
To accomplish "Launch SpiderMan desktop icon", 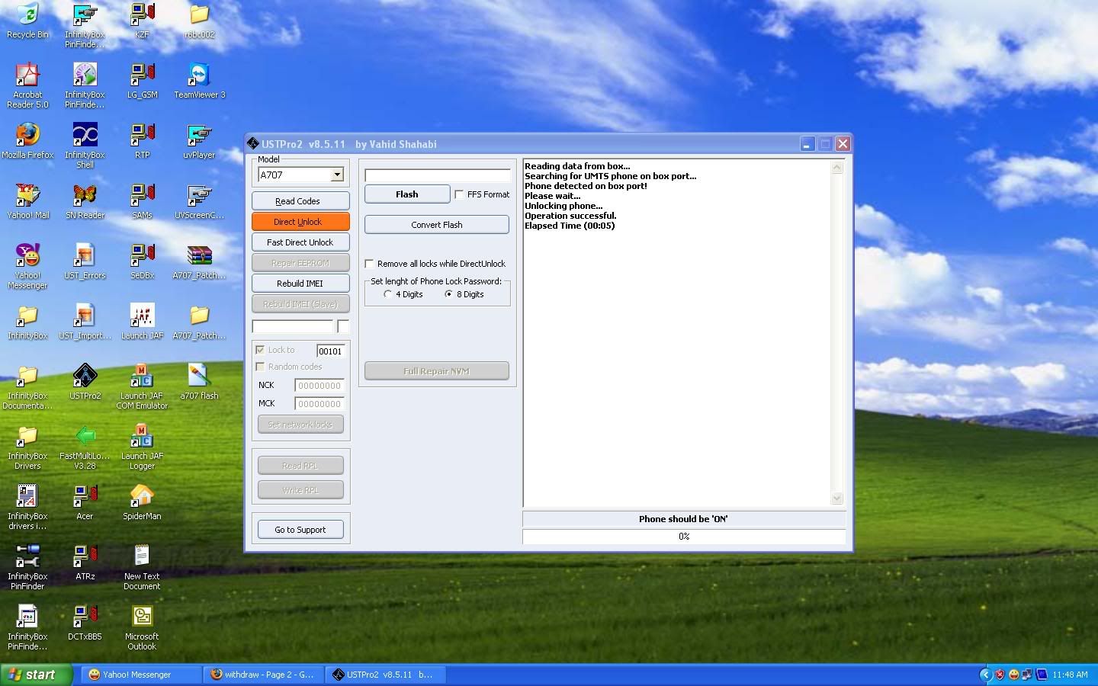I will click(x=142, y=502).
